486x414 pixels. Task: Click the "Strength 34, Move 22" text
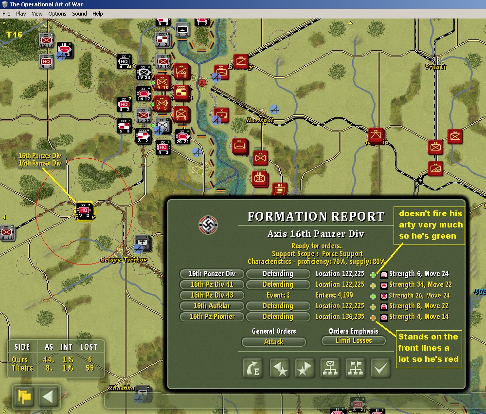click(x=420, y=284)
